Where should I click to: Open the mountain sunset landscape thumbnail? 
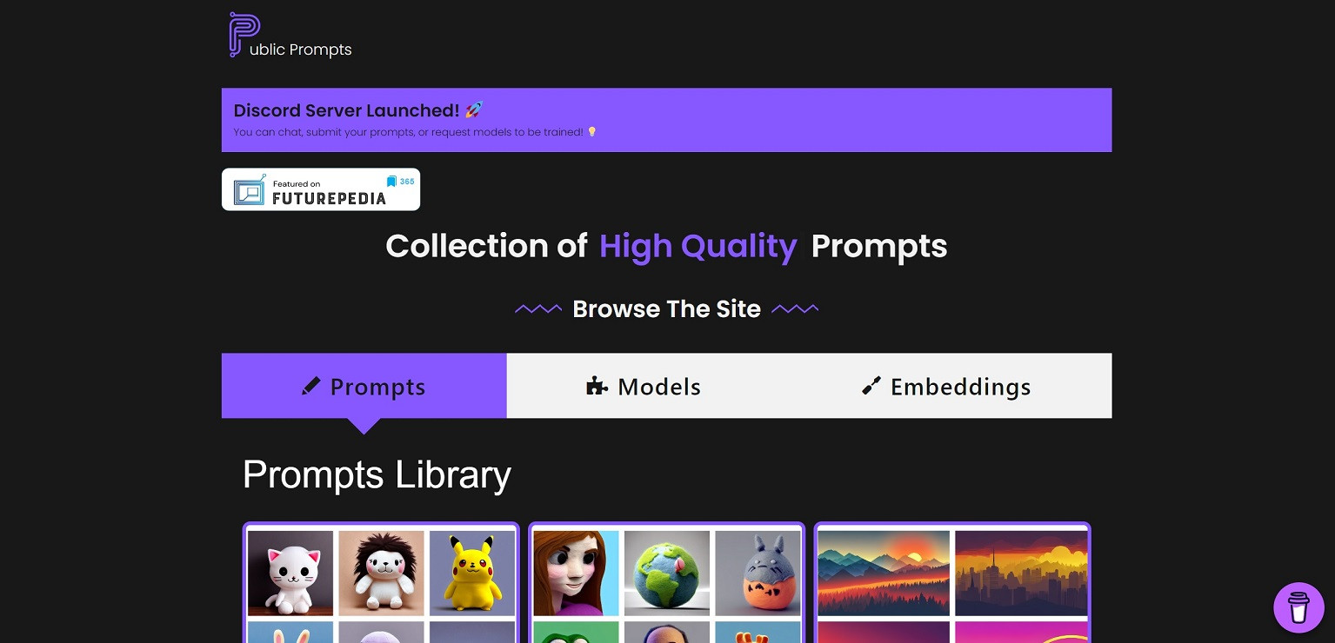click(884, 573)
